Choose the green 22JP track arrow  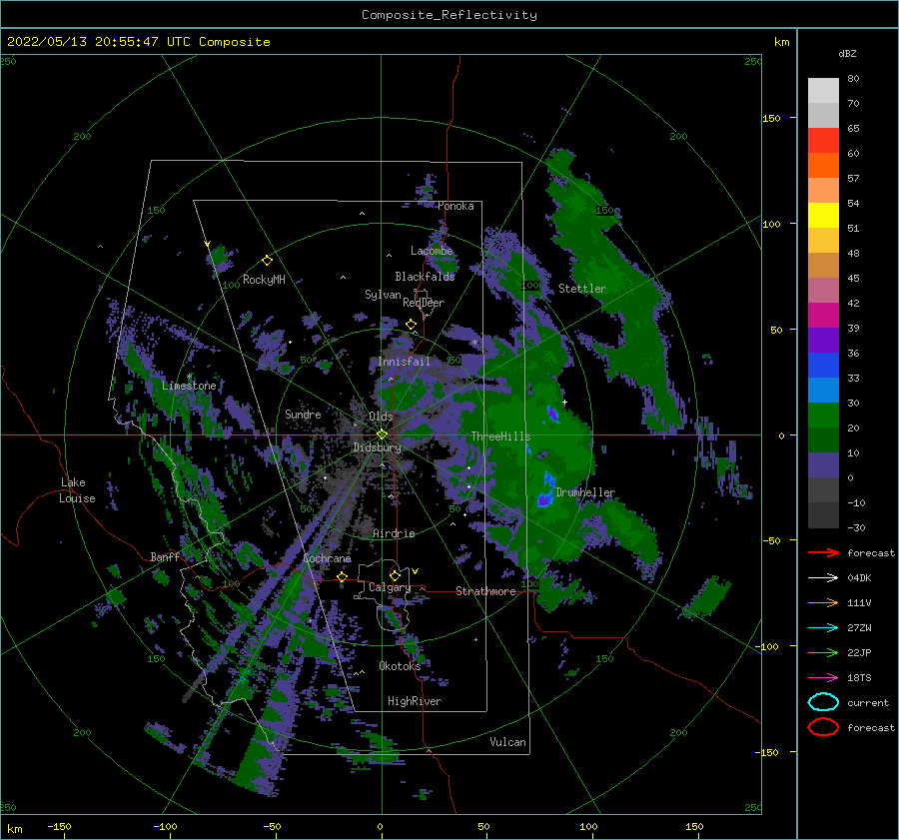(823, 652)
